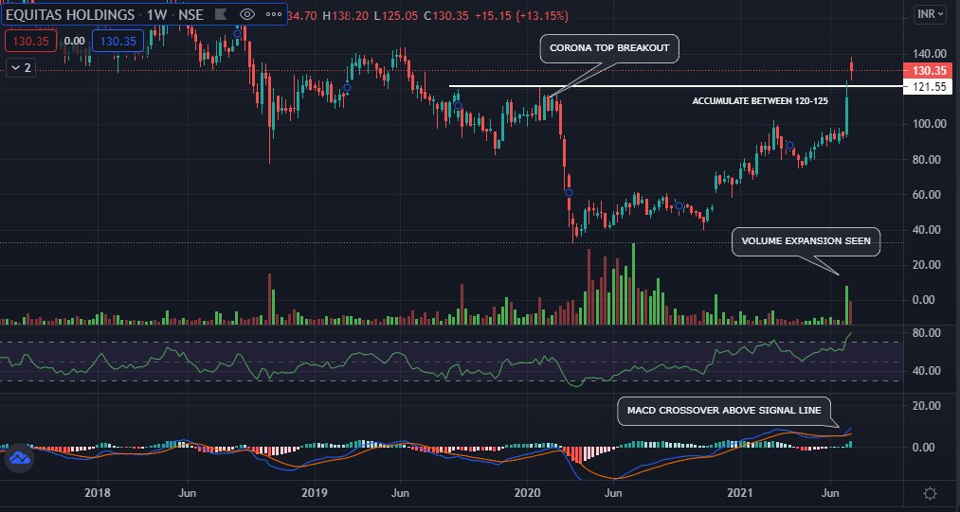Image resolution: width=960 pixels, height=512 pixels.
Task: Click the blue 130.35 buy price button
Action: (x=118, y=41)
